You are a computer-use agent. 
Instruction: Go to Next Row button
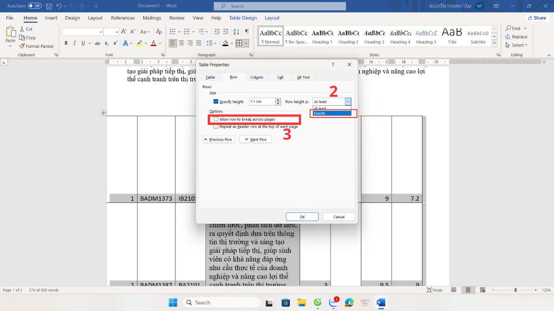point(255,139)
